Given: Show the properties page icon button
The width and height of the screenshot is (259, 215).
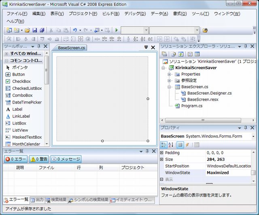Looking at the screenshot, I should [x=196, y=145].
